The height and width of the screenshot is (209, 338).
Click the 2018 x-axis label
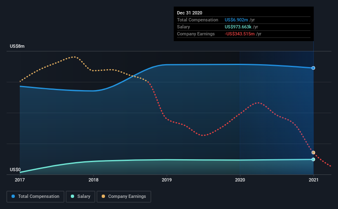93,180
